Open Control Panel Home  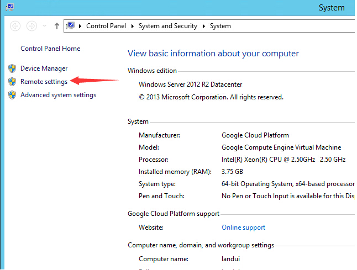click(50, 49)
